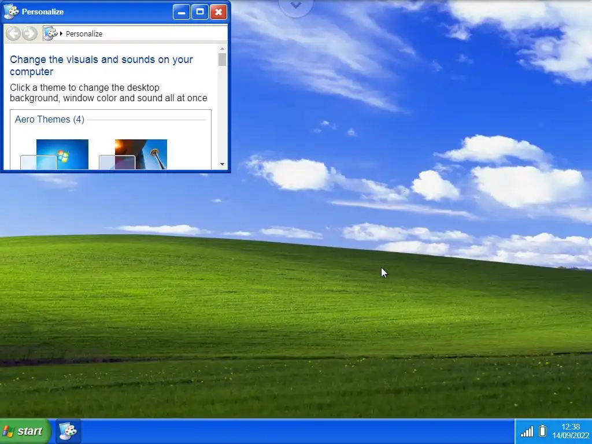The width and height of the screenshot is (592, 444).
Task: Click the address bar field in Personalize
Action: (x=135, y=34)
